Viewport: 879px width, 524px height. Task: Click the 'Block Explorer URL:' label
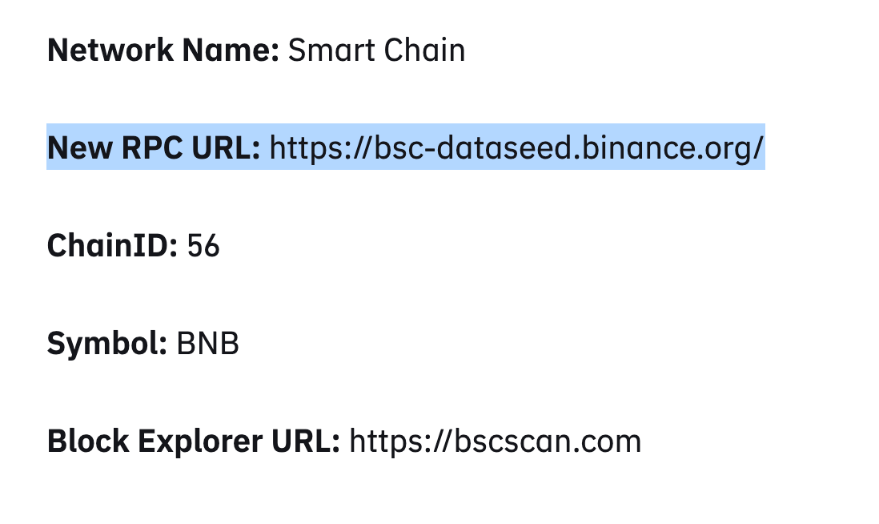[x=194, y=441]
